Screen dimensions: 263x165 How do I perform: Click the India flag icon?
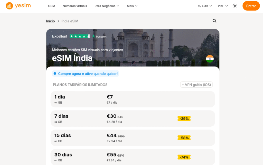(210, 59)
